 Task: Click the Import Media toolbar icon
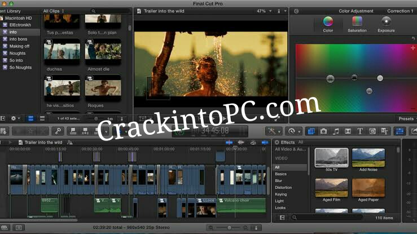[4, 131]
